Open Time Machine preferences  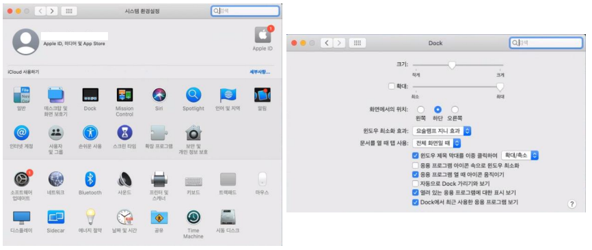click(x=193, y=217)
